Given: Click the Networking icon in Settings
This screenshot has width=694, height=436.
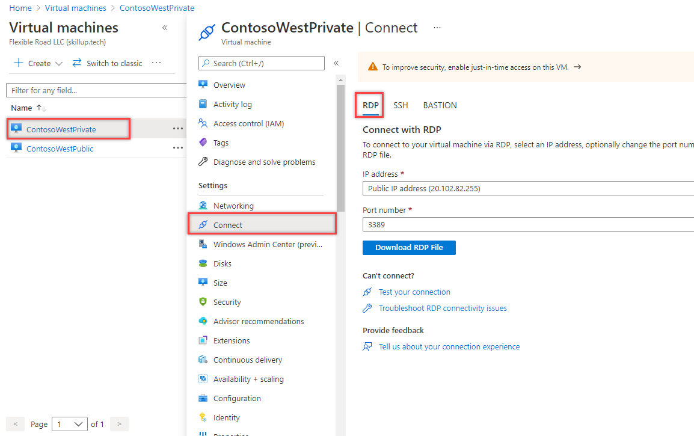Looking at the screenshot, I should click(x=203, y=206).
